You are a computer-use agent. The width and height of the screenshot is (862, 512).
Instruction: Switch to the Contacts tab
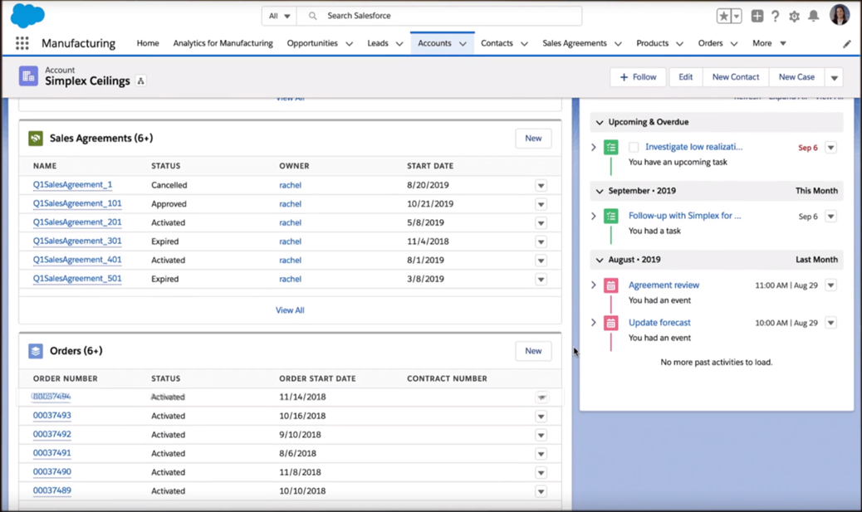pyautogui.click(x=497, y=43)
